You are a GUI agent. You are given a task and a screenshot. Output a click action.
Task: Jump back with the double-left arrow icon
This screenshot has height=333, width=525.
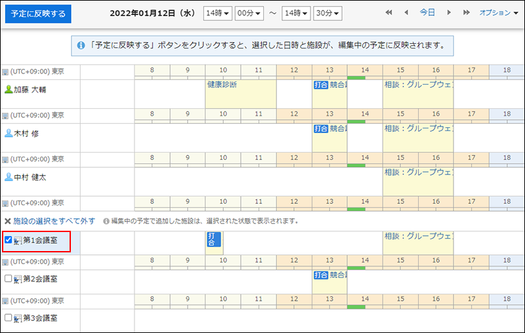[x=389, y=13]
